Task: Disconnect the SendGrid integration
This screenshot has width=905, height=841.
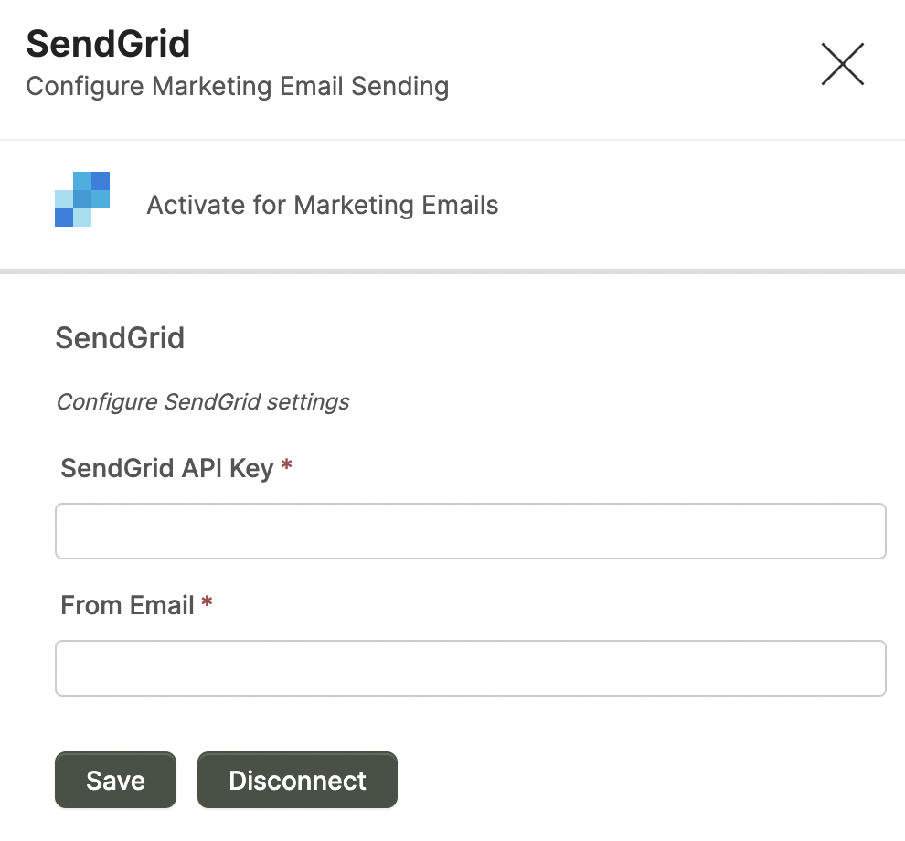Action: (297, 780)
